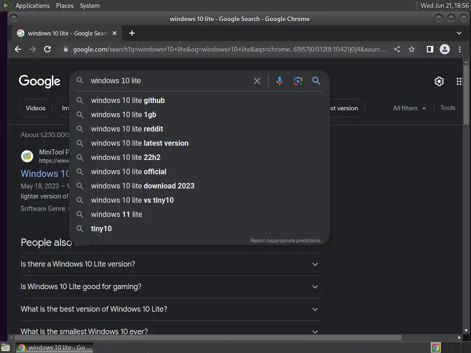This screenshot has width=471, height=353.
Task: Open the Places menu
Action: click(65, 6)
